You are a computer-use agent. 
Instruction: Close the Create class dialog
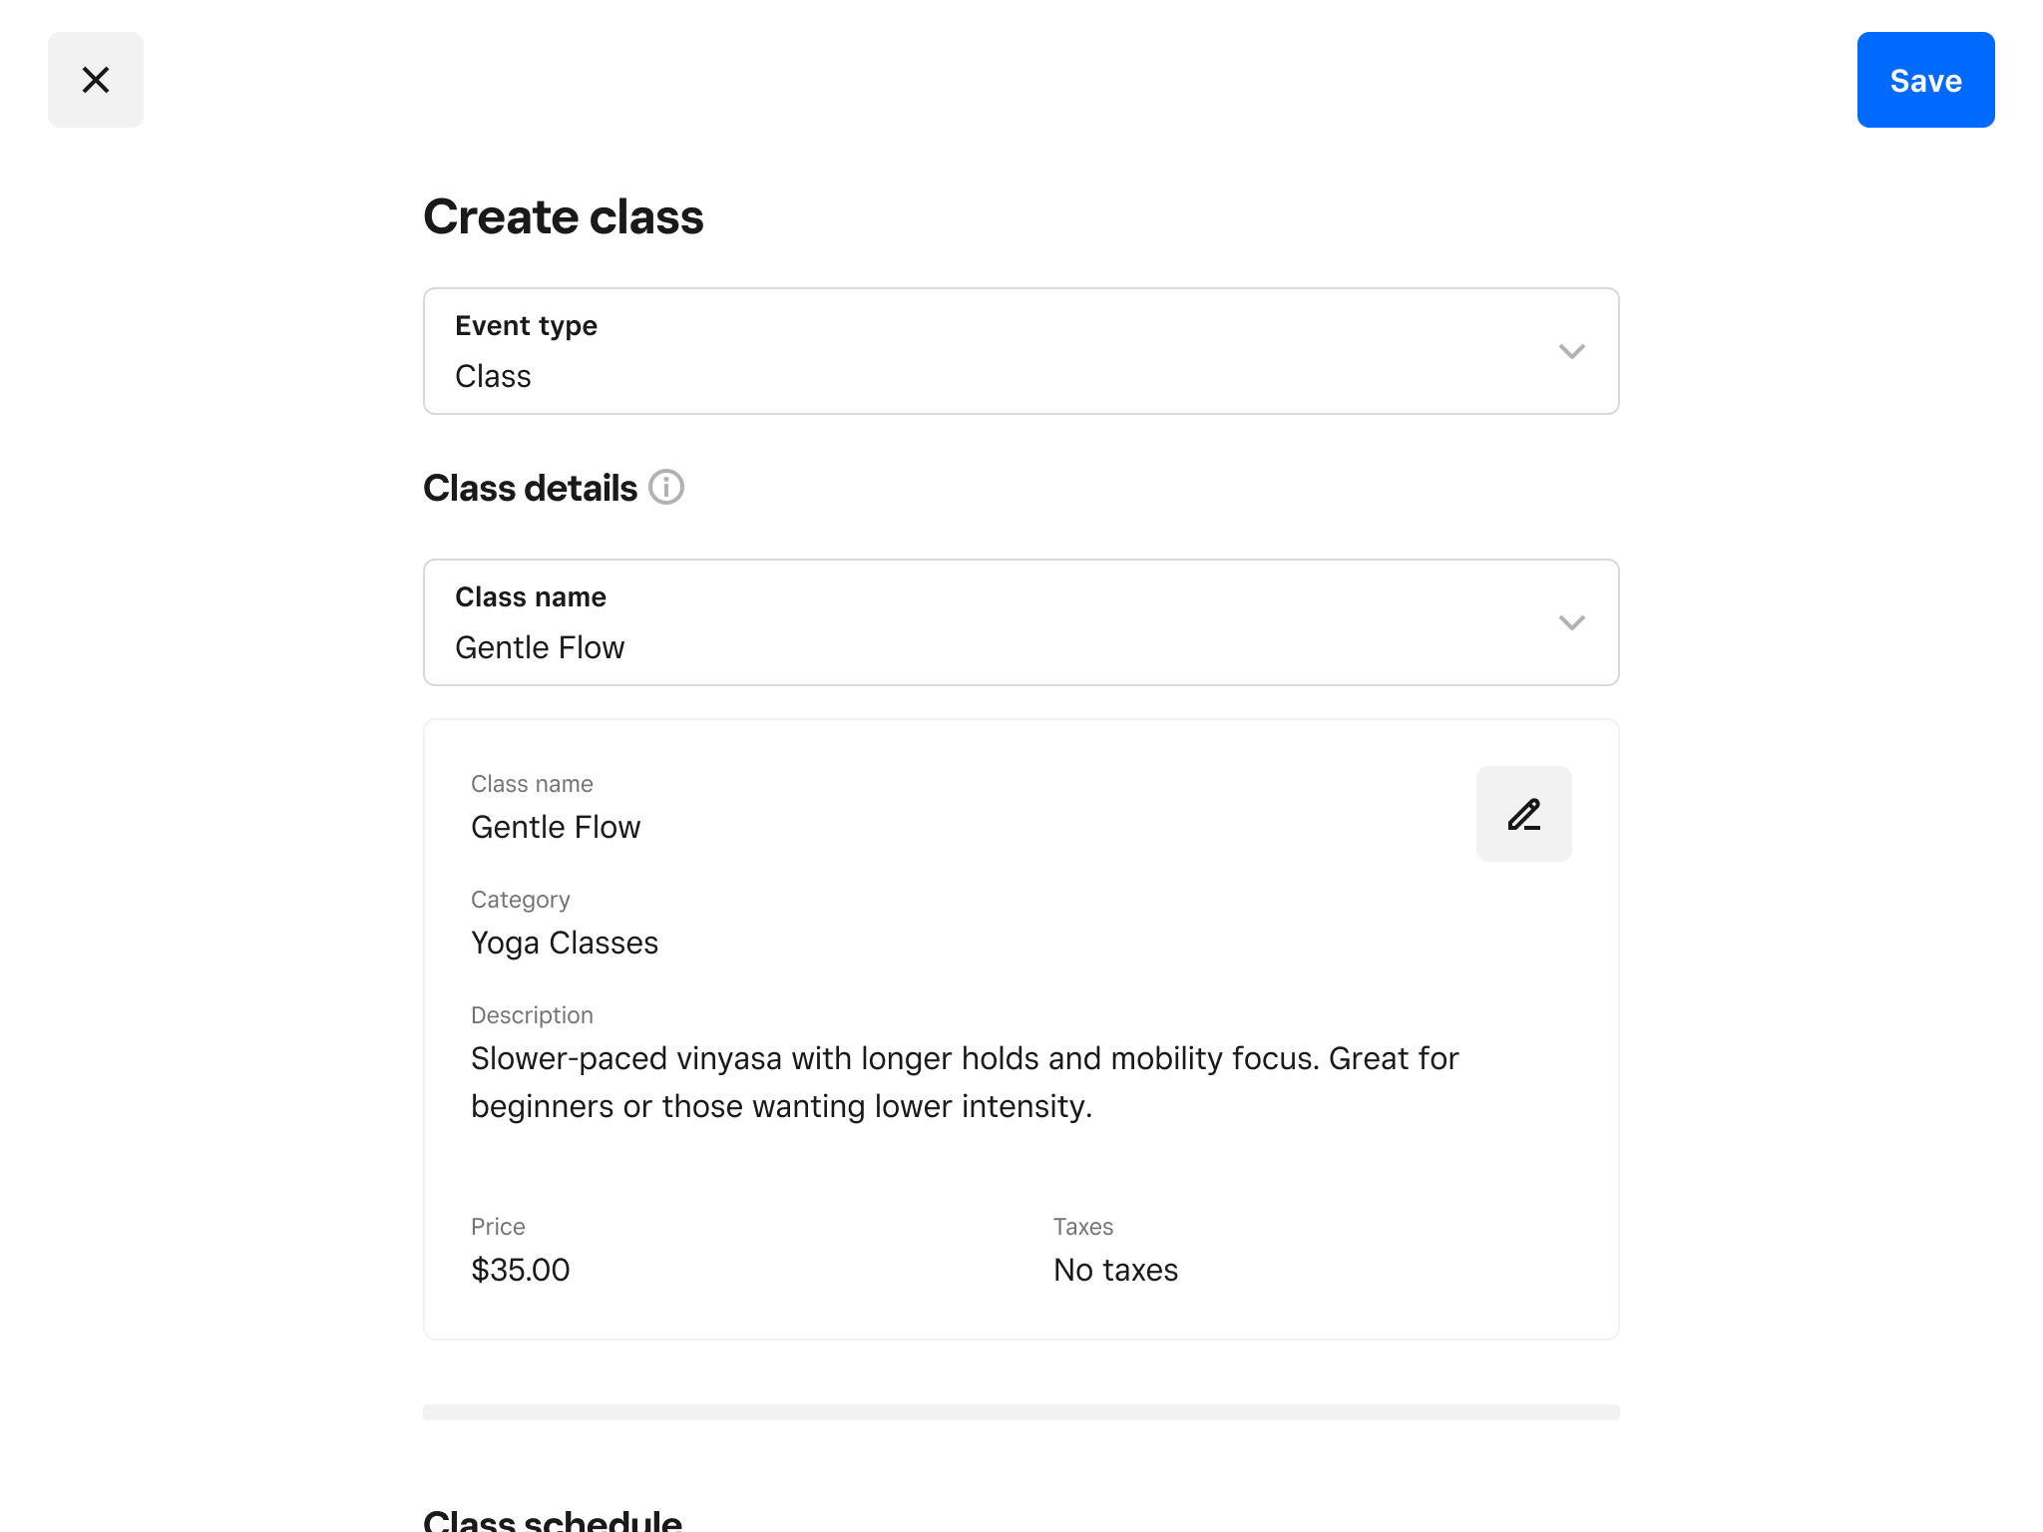tap(96, 80)
